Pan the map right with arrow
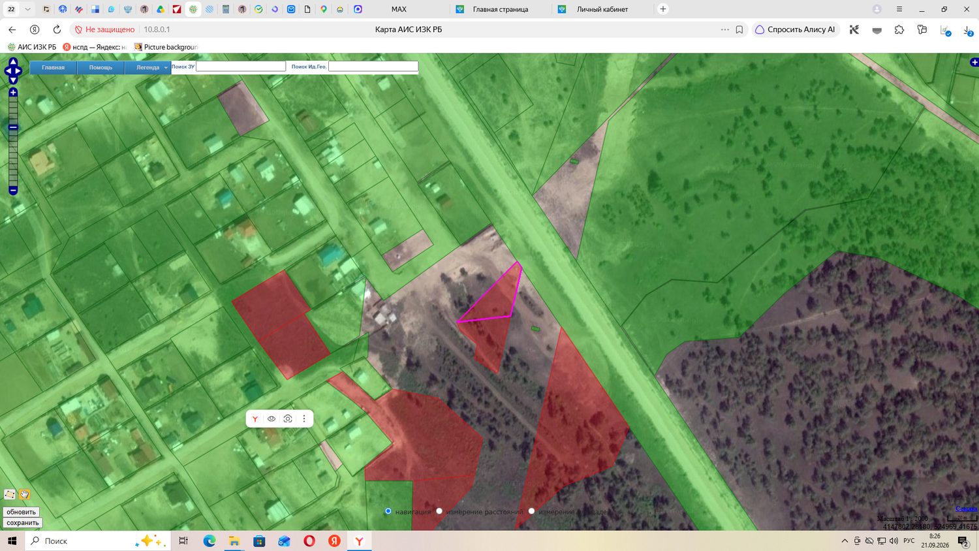 19,71
